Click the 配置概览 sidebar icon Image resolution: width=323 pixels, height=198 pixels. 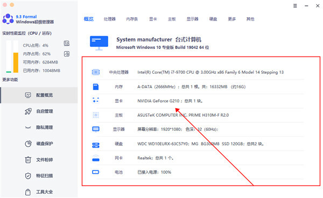pyautogui.click(x=28, y=95)
